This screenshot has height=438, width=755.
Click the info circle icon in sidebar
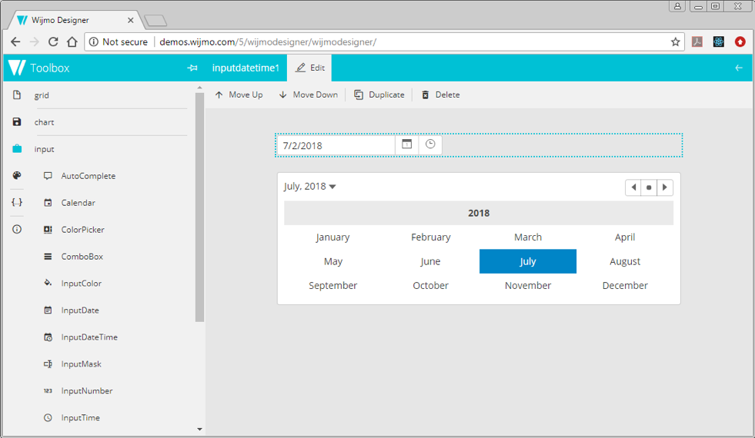tap(17, 229)
